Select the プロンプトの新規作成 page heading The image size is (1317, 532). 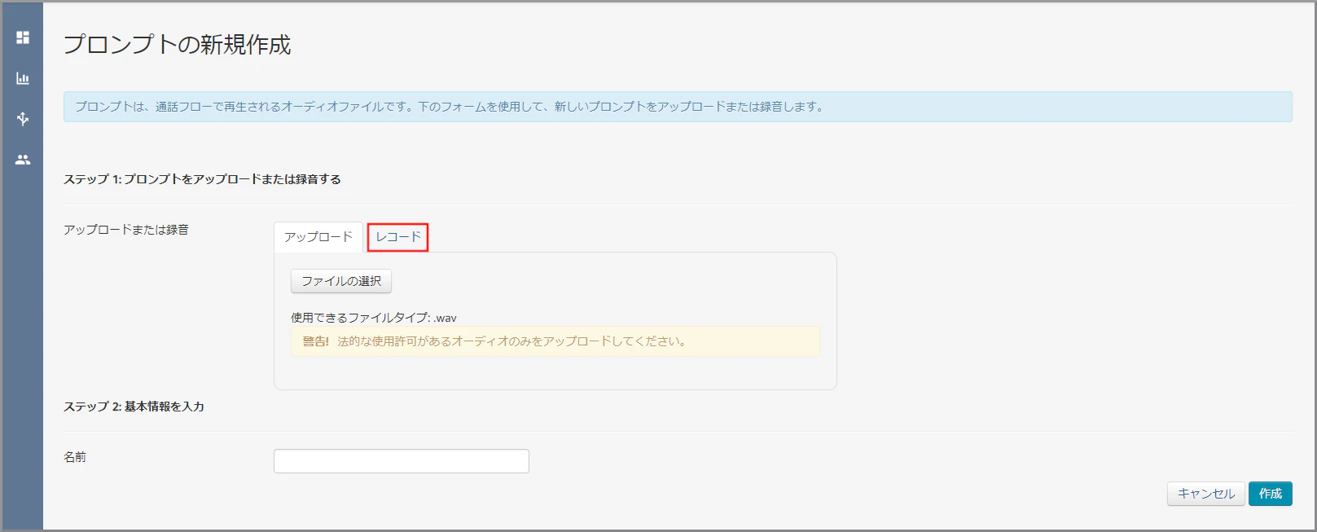pyautogui.click(x=178, y=45)
